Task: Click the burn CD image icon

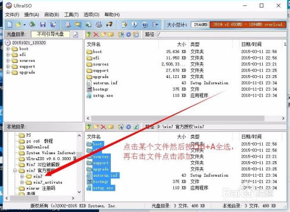Action: pyautogui.click(x=110, y=25)
